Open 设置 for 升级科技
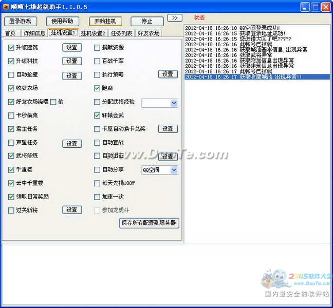The height and width of the screenshot is (308, 333). point(72,61)
